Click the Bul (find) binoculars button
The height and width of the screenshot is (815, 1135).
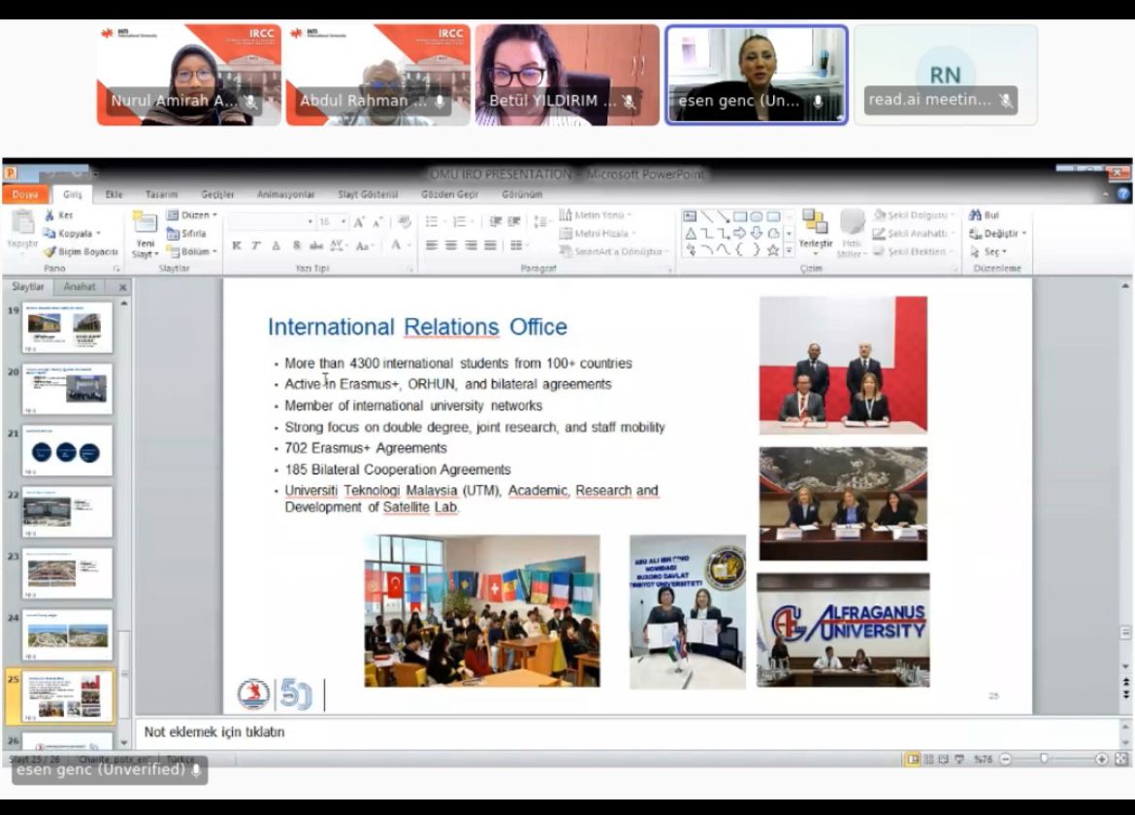[984, 215]
